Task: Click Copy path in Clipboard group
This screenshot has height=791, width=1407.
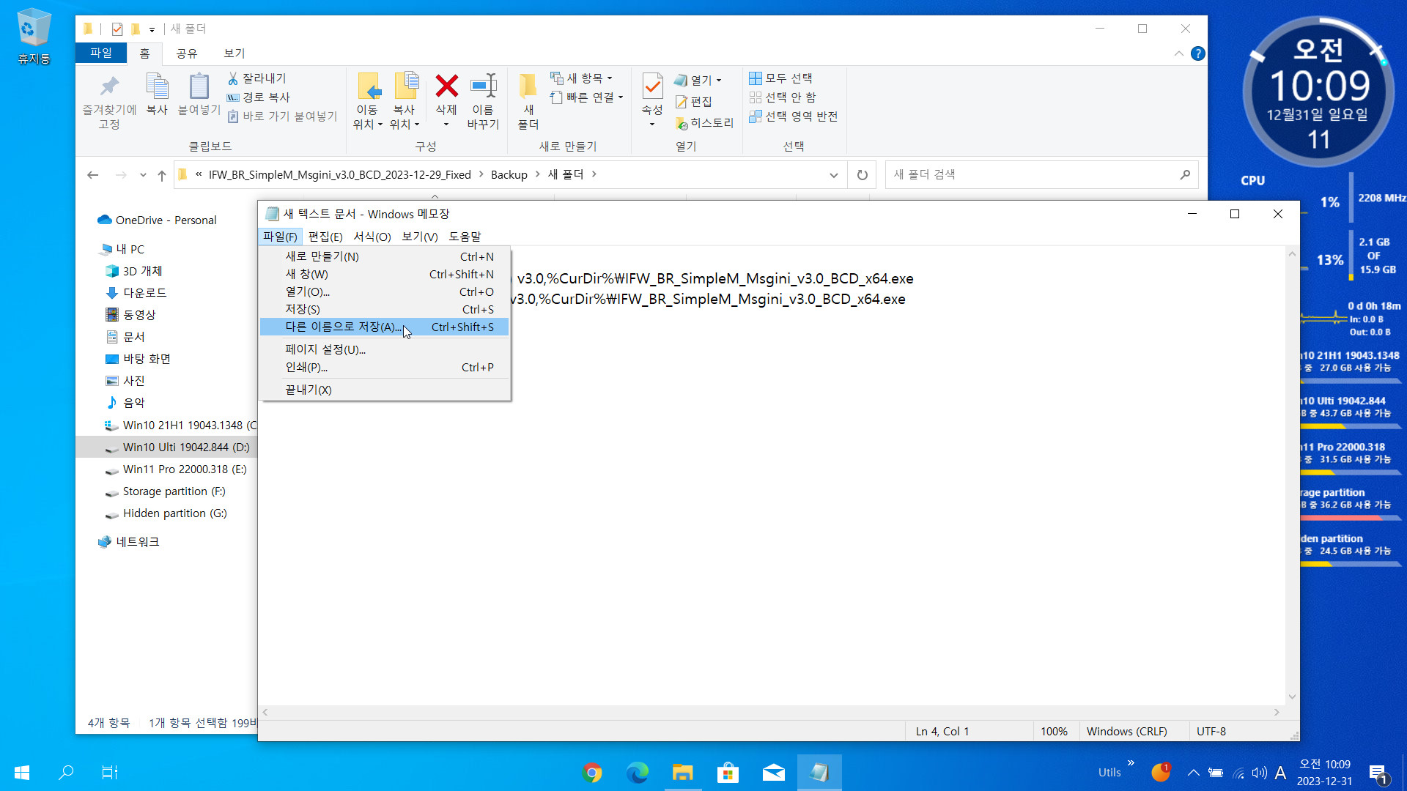Action: (x=259, y=97)
